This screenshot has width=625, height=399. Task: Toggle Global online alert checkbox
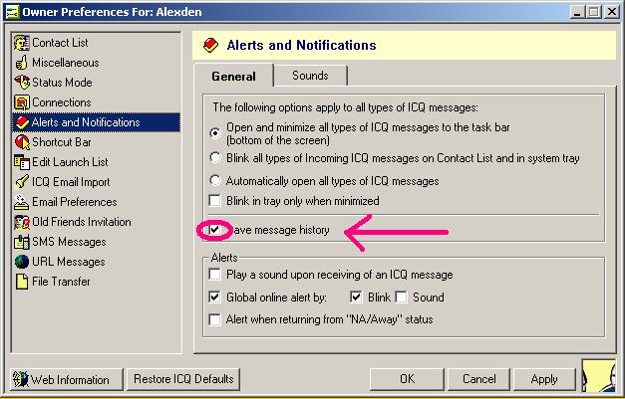(215, 297)
